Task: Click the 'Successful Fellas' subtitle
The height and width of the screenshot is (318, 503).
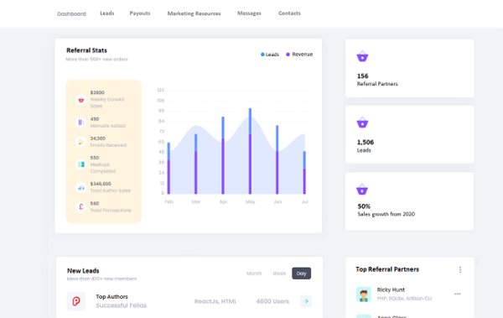Action: (122, 305)
